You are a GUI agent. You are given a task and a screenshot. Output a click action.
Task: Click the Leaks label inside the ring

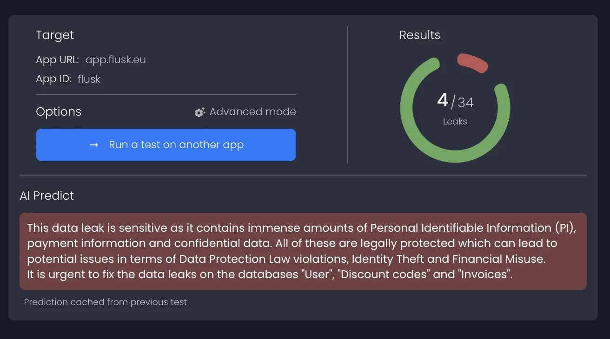tap(455, 122)
